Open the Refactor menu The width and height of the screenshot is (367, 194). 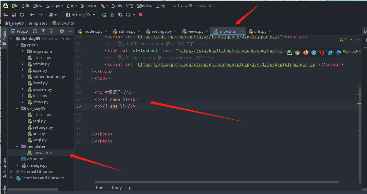[x=88, y=6]
